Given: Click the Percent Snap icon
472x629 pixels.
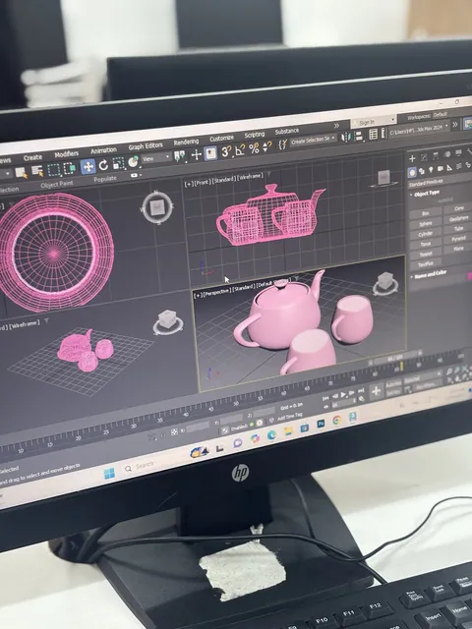Looking at the screenshot, I should [x=254, y=148].
